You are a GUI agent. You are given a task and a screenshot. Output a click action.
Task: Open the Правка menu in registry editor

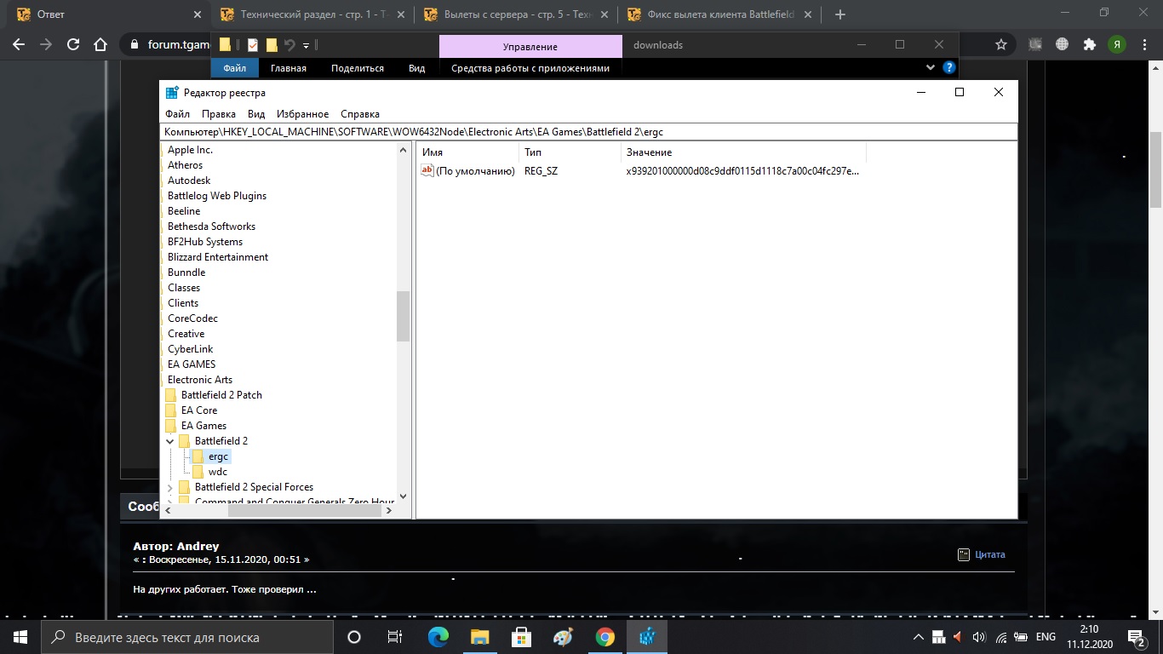[219, 114]
